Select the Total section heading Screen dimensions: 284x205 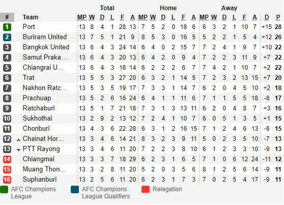tap(107, 8)
